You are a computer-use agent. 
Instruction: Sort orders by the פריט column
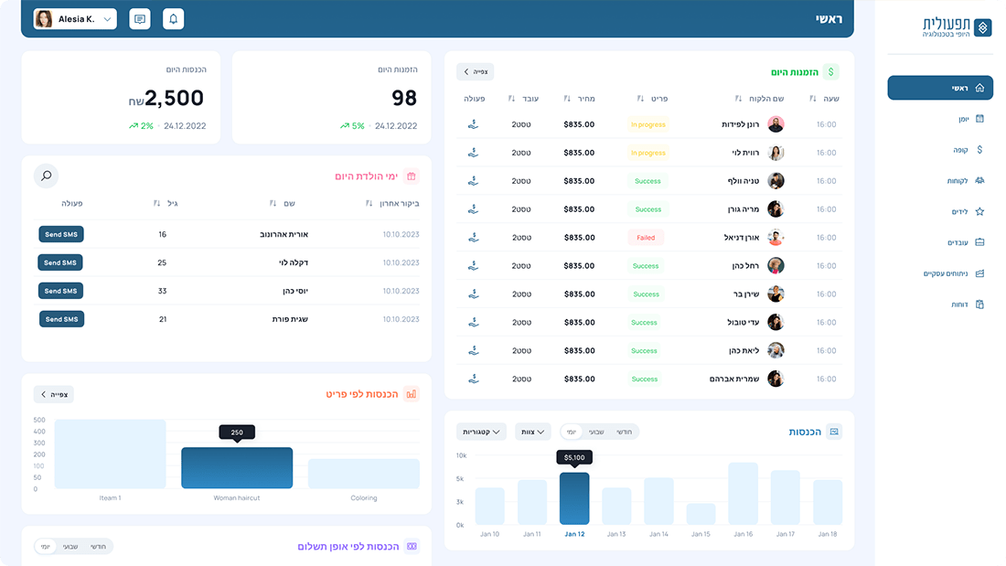(640, 99)
